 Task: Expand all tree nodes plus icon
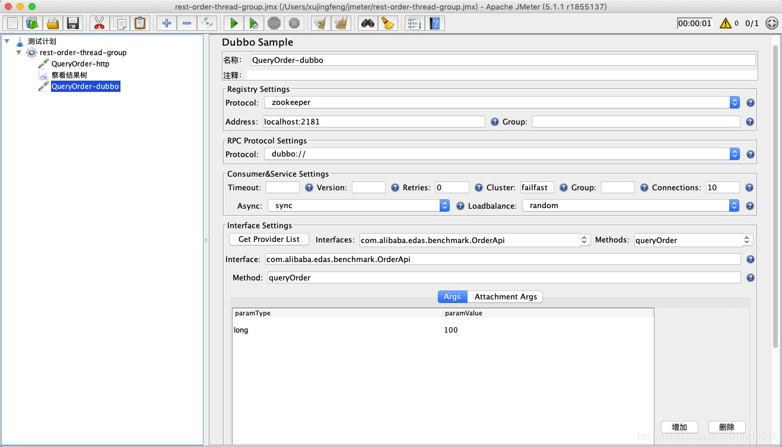(166, 23)
